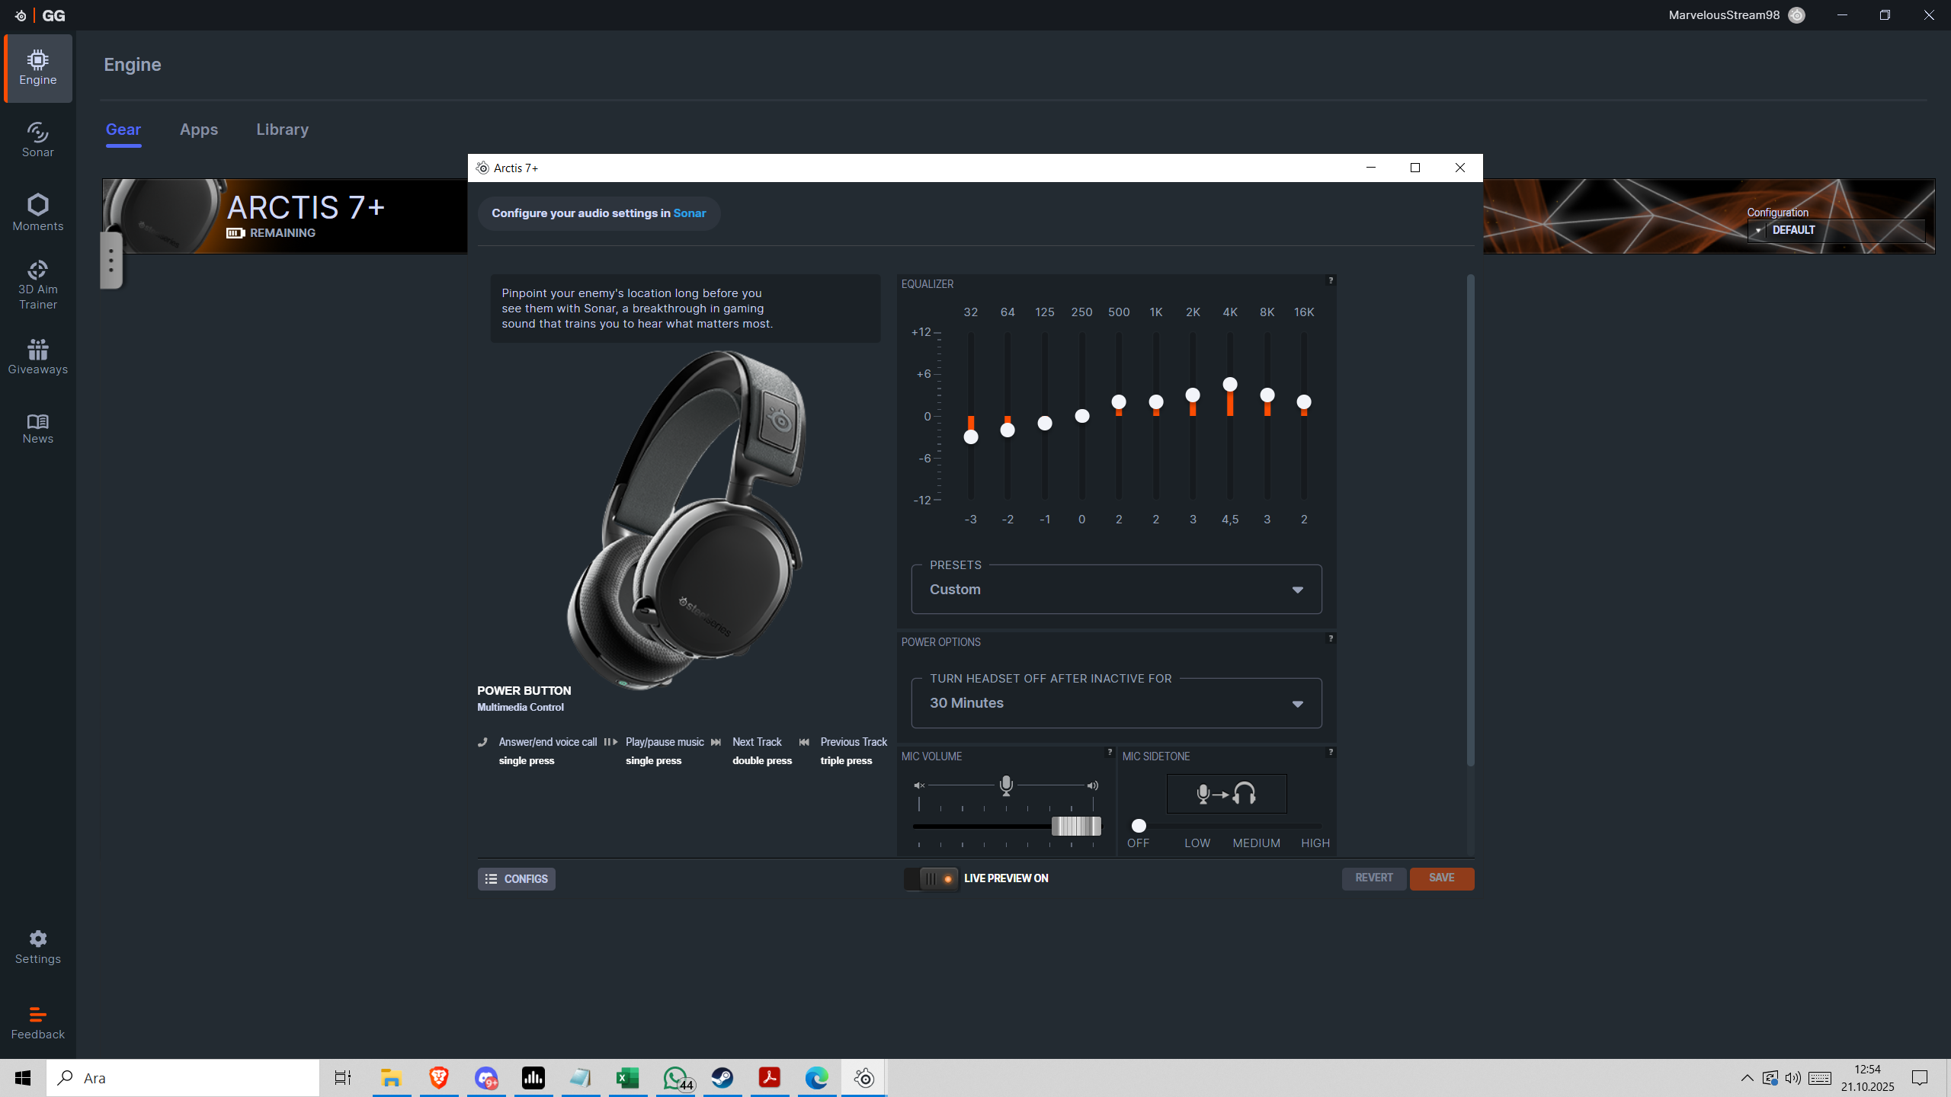The width and height of the screenshot is (1951, 1097).
Task: Open MarvelousStream98 account avatar
Action: pyautogui.click(x=1796, y=15)
